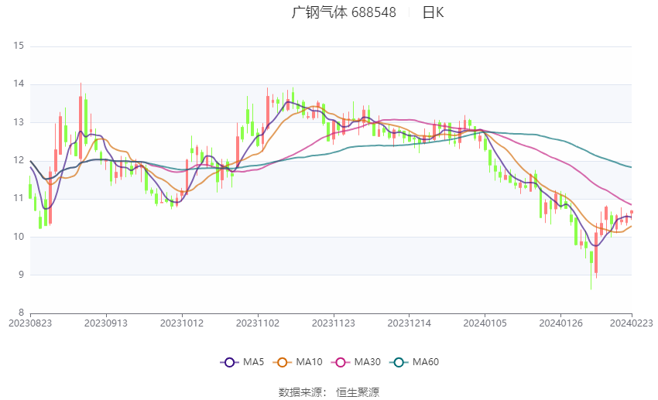Viewport: 658px width, 400px height.
Task: Click the 20231214 date axis label
Action: click(410, 323)
